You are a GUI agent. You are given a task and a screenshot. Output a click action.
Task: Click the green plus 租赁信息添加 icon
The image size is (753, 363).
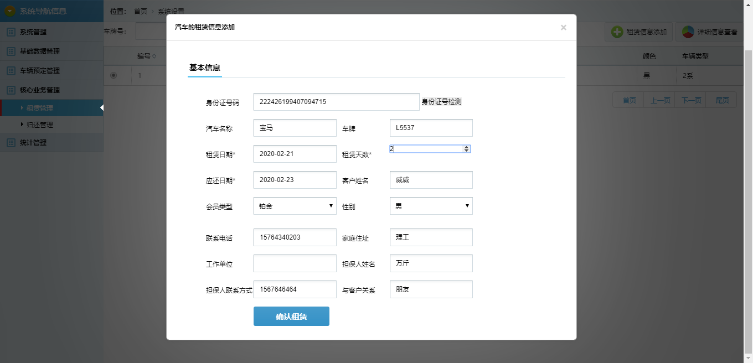617,32
